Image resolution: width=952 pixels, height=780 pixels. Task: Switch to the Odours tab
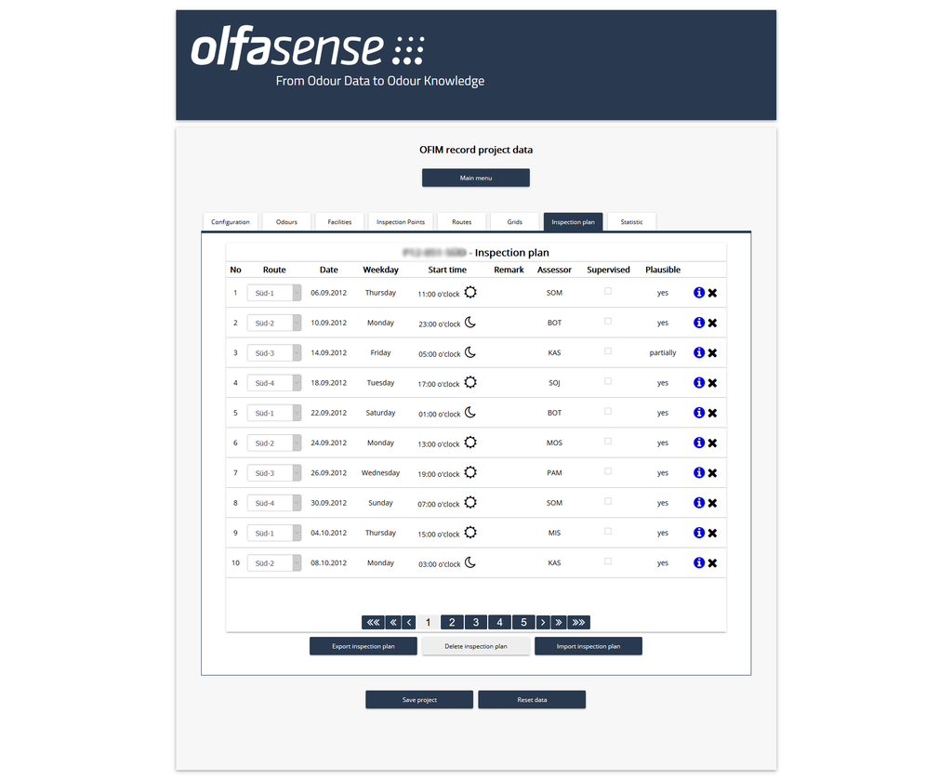coord(286,222)
